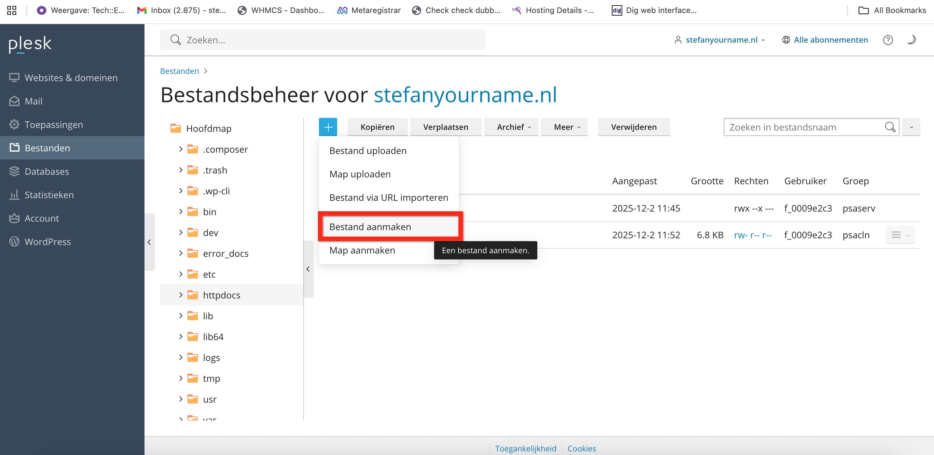The width and height of the screenshot is (934, 455).
Task: Click the file search magnifier icon
Action: coord(890,127)
